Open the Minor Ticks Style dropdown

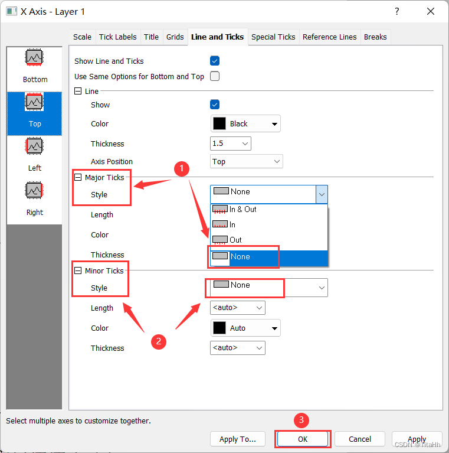(269, 288)
